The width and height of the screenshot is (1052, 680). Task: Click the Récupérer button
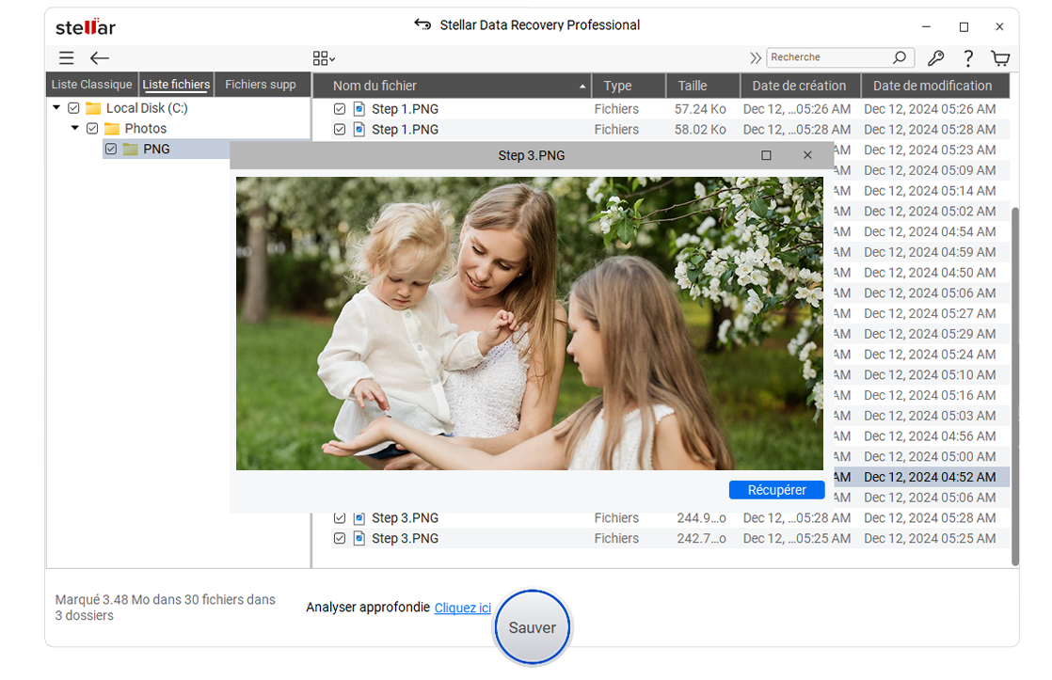coord(776,490)
